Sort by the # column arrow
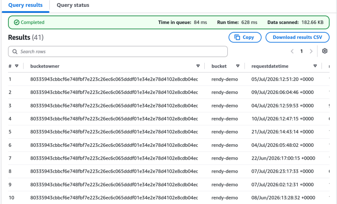The image size is (337, 204). (x=17, y=66)
